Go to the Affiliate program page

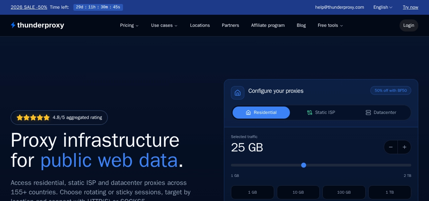tap(268, 25)
